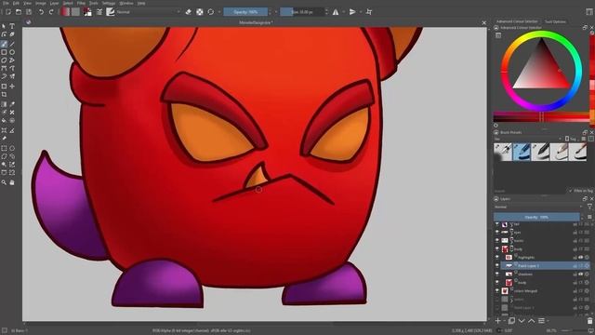
Task: Adjust the layer Opacity slider
Action: (536, 217)
